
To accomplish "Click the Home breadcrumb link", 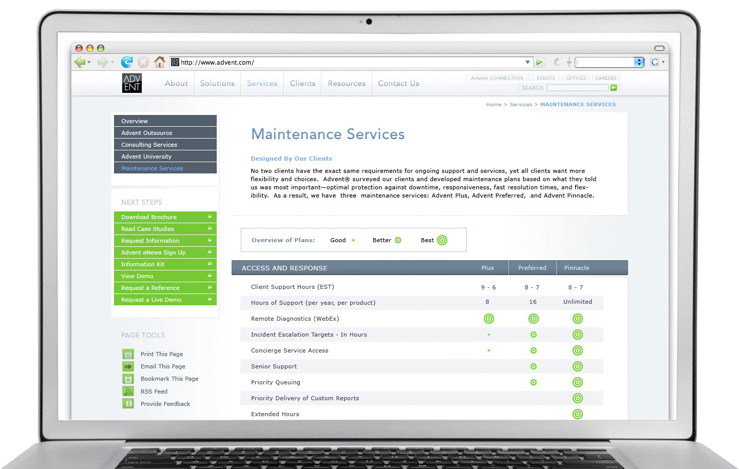I will 494,105.
